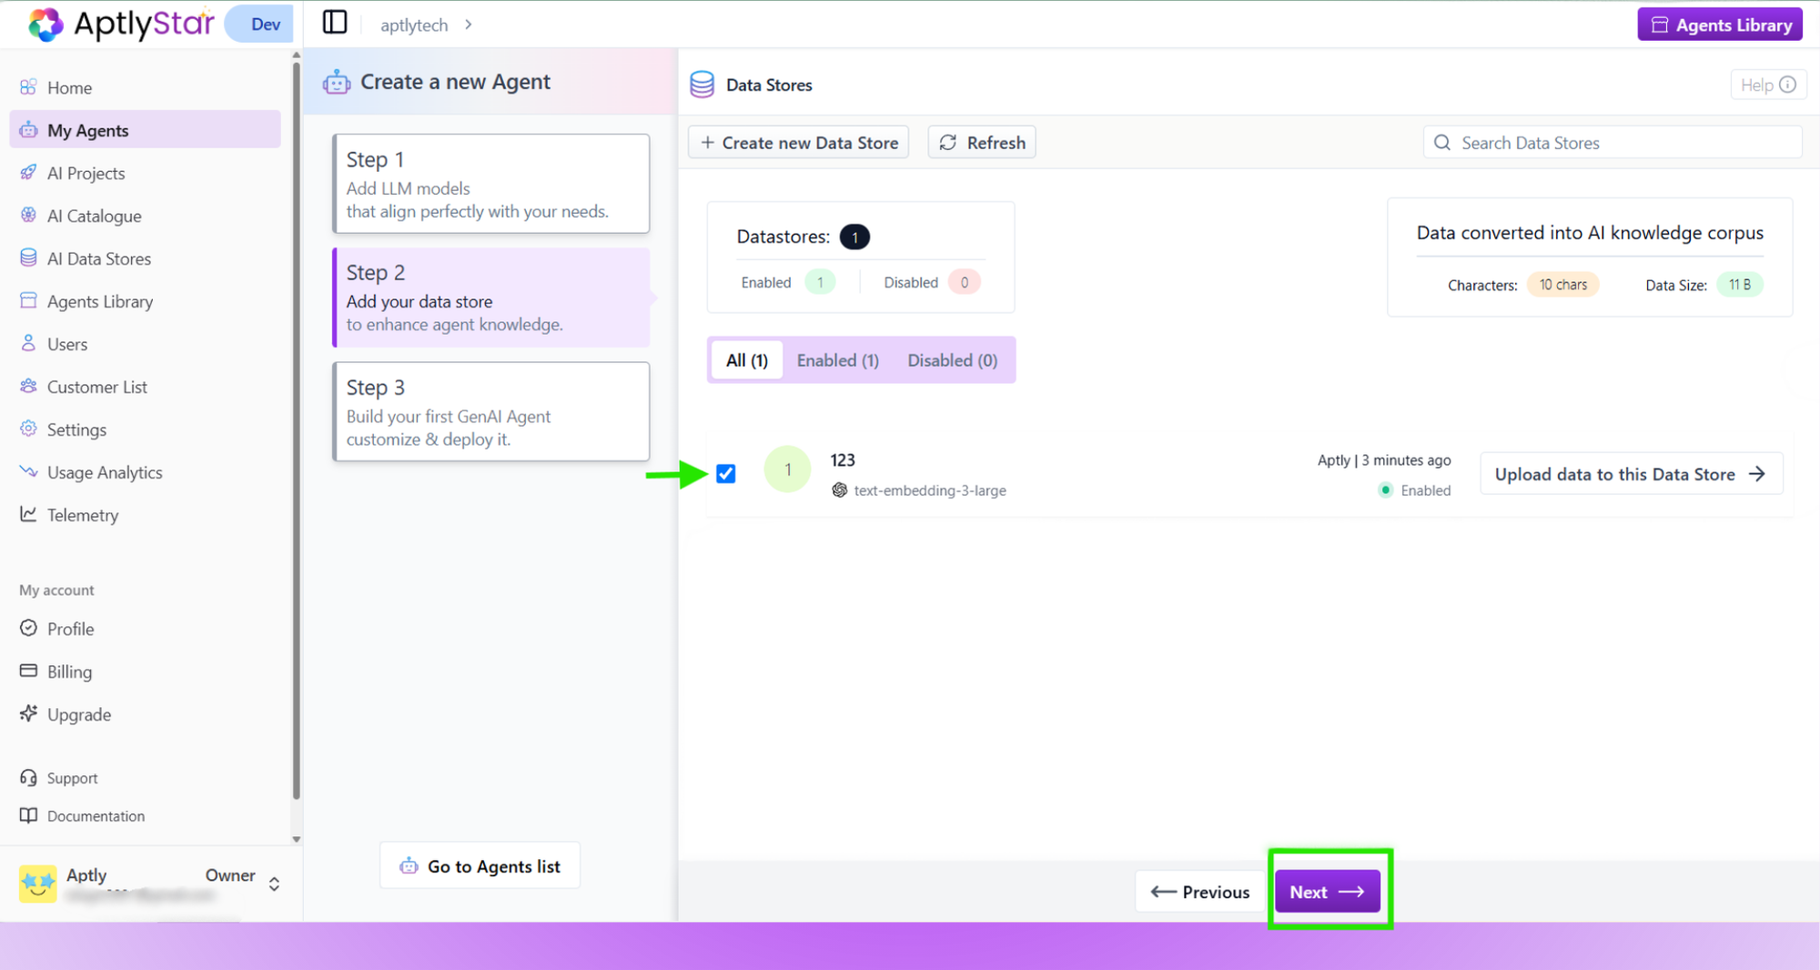Click the Settings gear icon
This screenshot has height=970, width=1820.
tap(28, 429)
